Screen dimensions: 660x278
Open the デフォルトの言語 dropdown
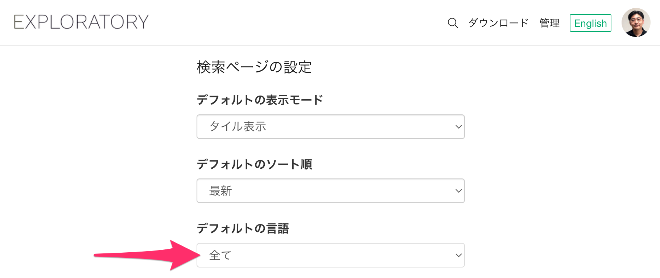(330, 255)
